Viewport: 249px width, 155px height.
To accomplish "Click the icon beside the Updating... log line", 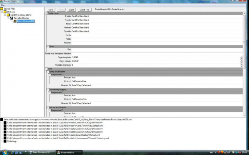I will tap(5, 141).
